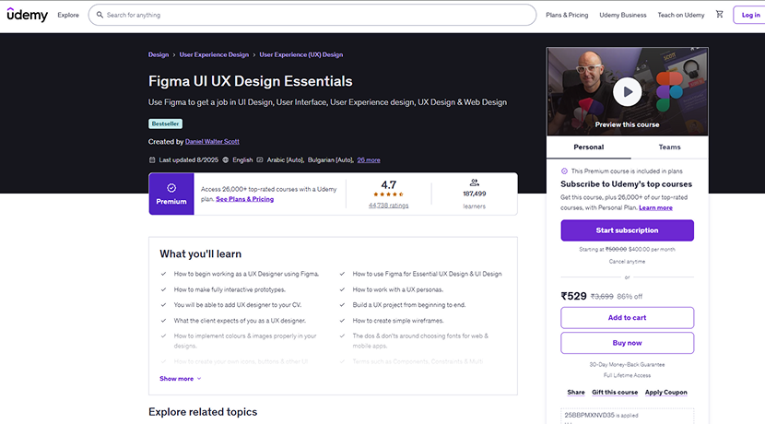Click 'Subscribe to Udemy's top courses' heading
The height and width of the screenshot is (424, 765).
(626, 184)
